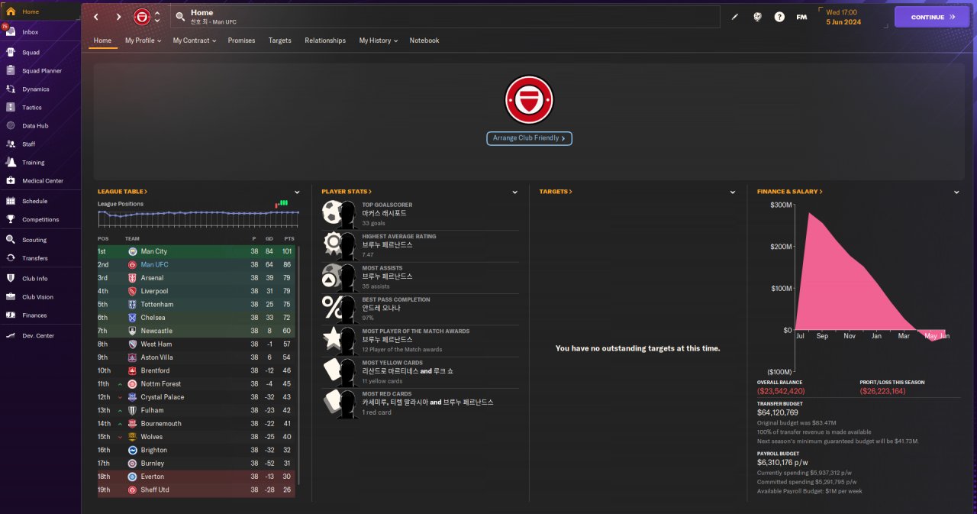Open the Schedule calendar icon

point(11,202)
